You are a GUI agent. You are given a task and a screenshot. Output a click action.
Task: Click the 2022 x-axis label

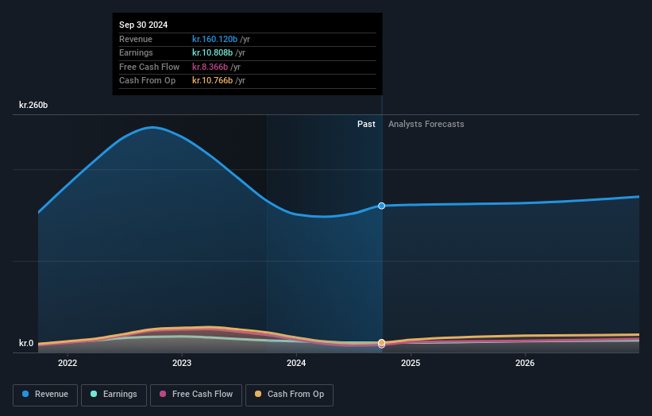(x=68, y=363)
